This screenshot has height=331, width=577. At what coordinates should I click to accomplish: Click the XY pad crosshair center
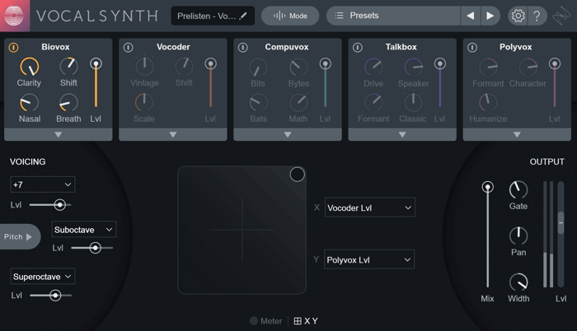point(242,230)
